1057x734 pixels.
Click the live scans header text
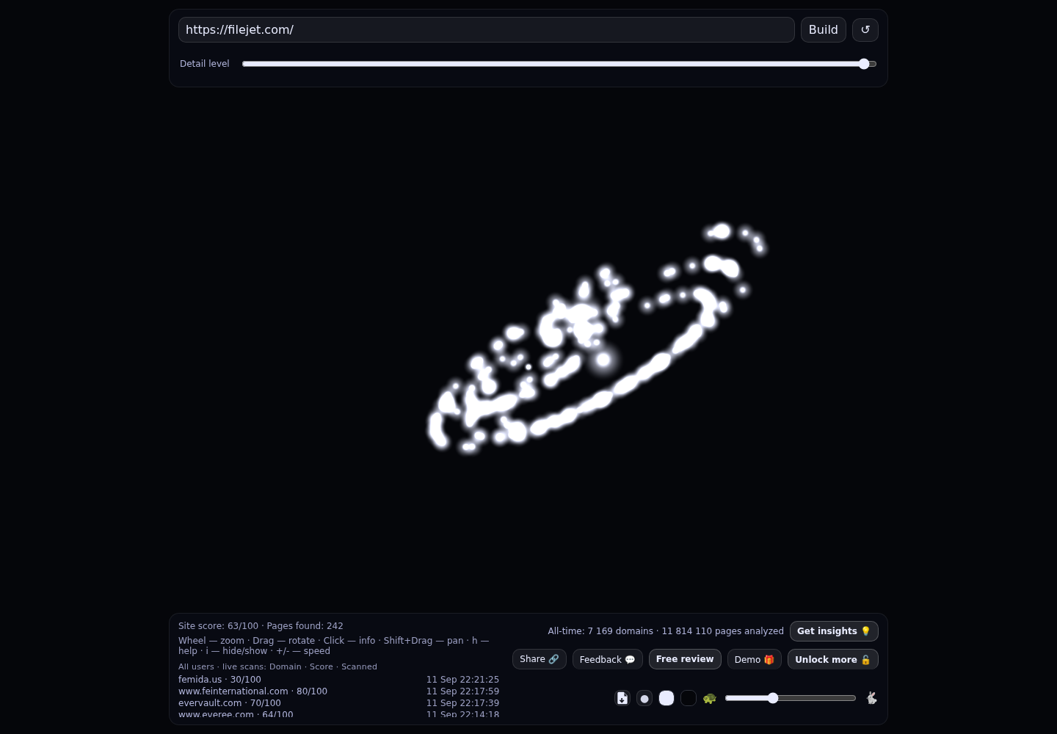click(x=277, y=666)
